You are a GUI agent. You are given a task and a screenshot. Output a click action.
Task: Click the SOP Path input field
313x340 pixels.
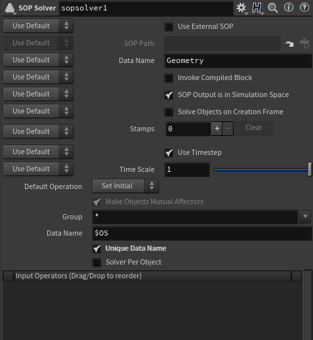point(222,44)
